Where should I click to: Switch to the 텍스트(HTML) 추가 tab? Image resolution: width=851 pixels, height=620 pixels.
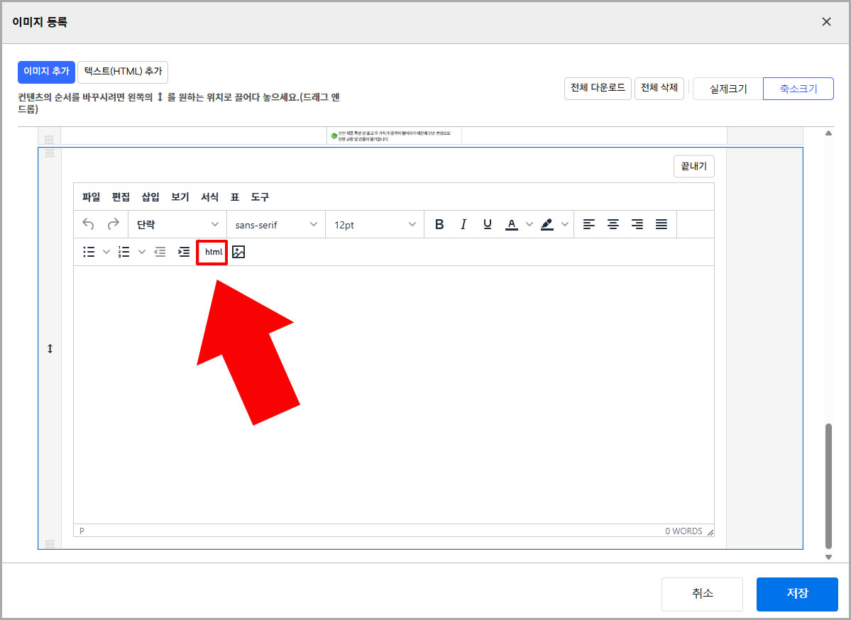click(x=122, y=72)
